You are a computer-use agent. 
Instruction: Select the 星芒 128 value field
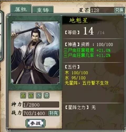tap(102, 10)
